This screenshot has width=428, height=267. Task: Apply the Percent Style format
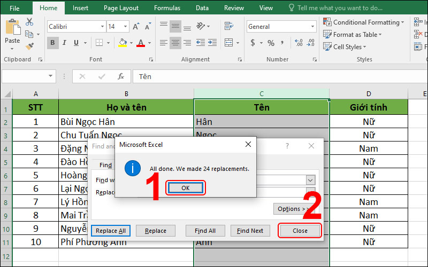(x=271, y=43)
